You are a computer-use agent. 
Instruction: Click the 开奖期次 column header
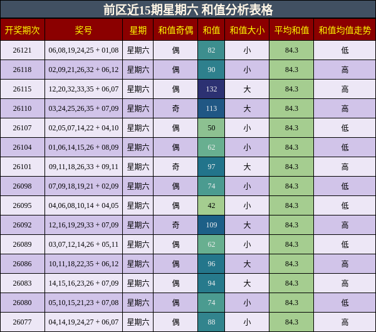click(23, 30)
